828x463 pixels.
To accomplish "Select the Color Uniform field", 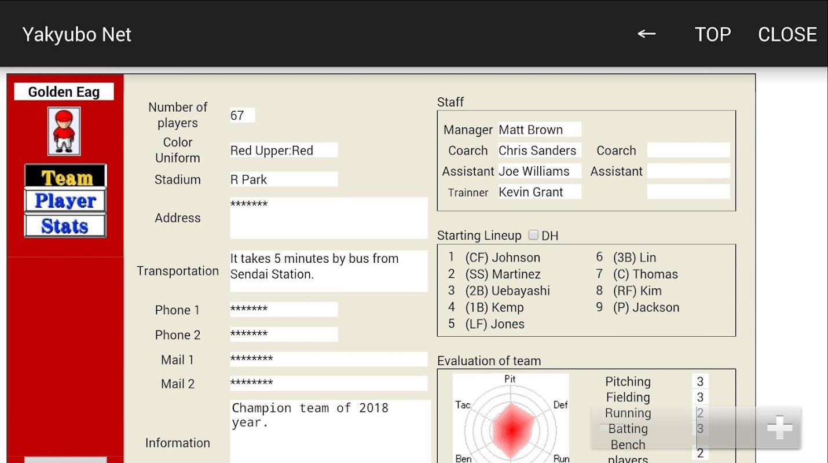I will coord(284,150).
